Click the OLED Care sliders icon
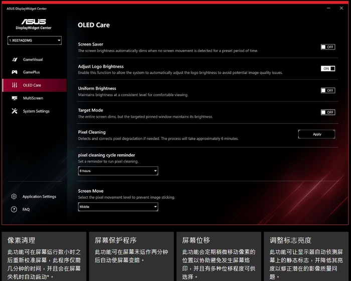351x281 pixels. pyautogui.click(x=15, y=85)
